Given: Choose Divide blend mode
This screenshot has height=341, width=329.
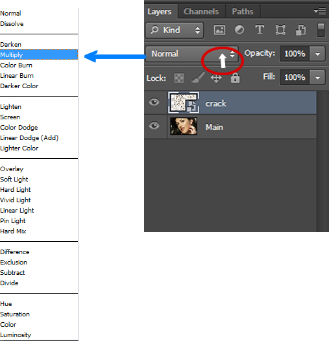Looking at the screenshot, I should point(9,283).
